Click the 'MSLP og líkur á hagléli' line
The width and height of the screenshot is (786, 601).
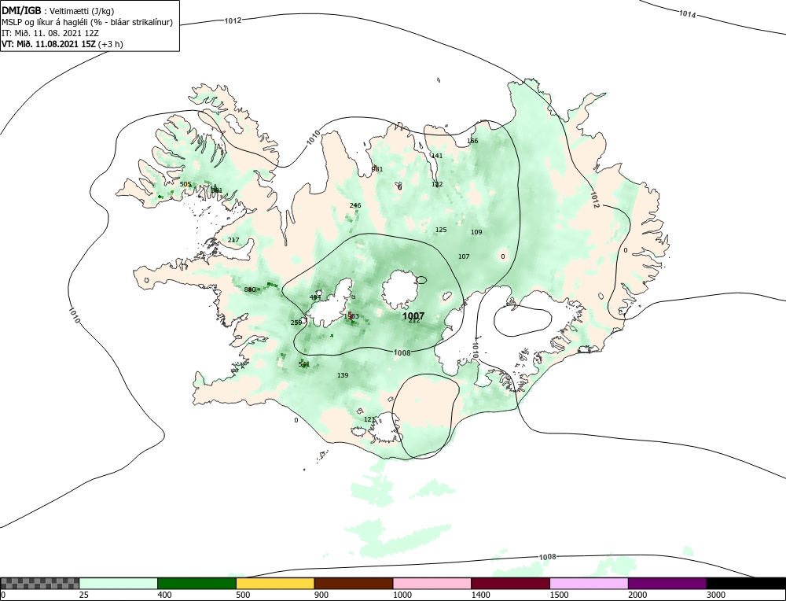tap(87, 22)
